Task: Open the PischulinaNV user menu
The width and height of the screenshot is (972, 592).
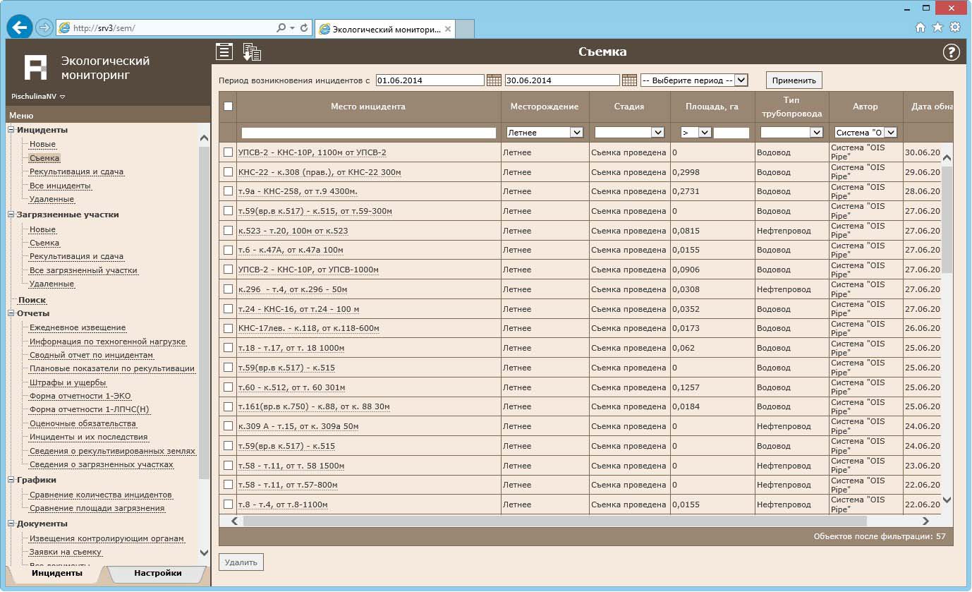Action: 38,97
